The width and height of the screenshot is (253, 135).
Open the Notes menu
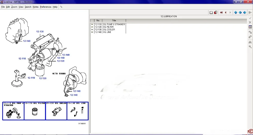click(x=36, y=7)
